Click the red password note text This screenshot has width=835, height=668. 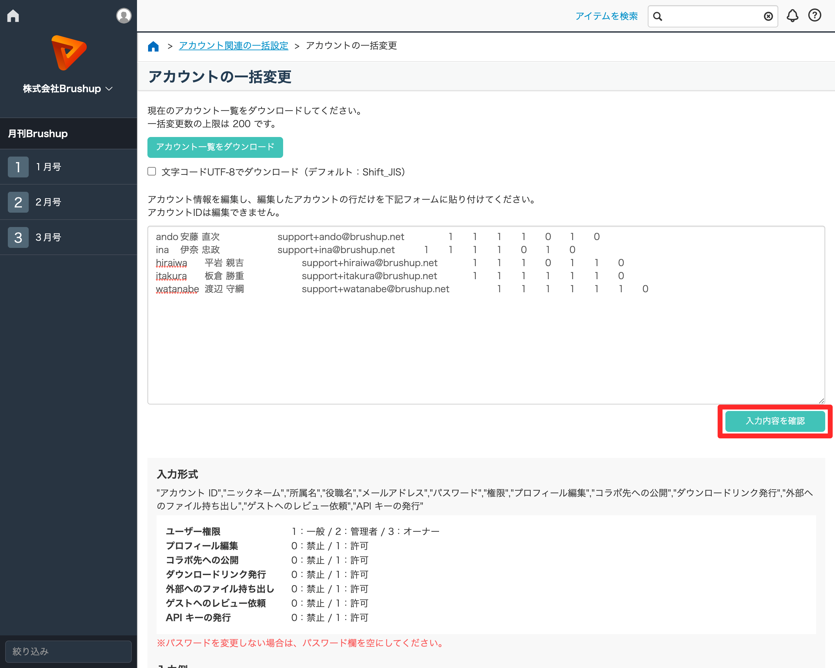click(301, 643)
